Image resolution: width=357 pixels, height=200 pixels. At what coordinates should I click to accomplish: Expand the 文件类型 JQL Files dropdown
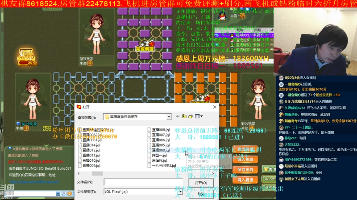(x=180, y=192)
